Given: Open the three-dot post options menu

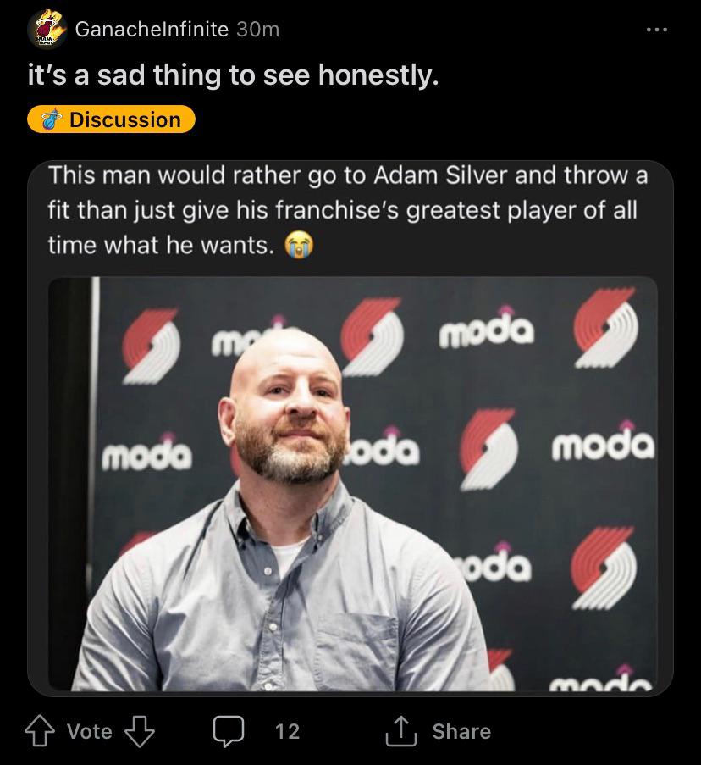Looking at the screenshot, I should click(655, 30).
